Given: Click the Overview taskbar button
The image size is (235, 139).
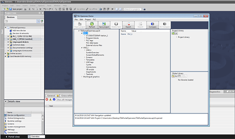Looking at the screenshot, I should coord(36,137).
